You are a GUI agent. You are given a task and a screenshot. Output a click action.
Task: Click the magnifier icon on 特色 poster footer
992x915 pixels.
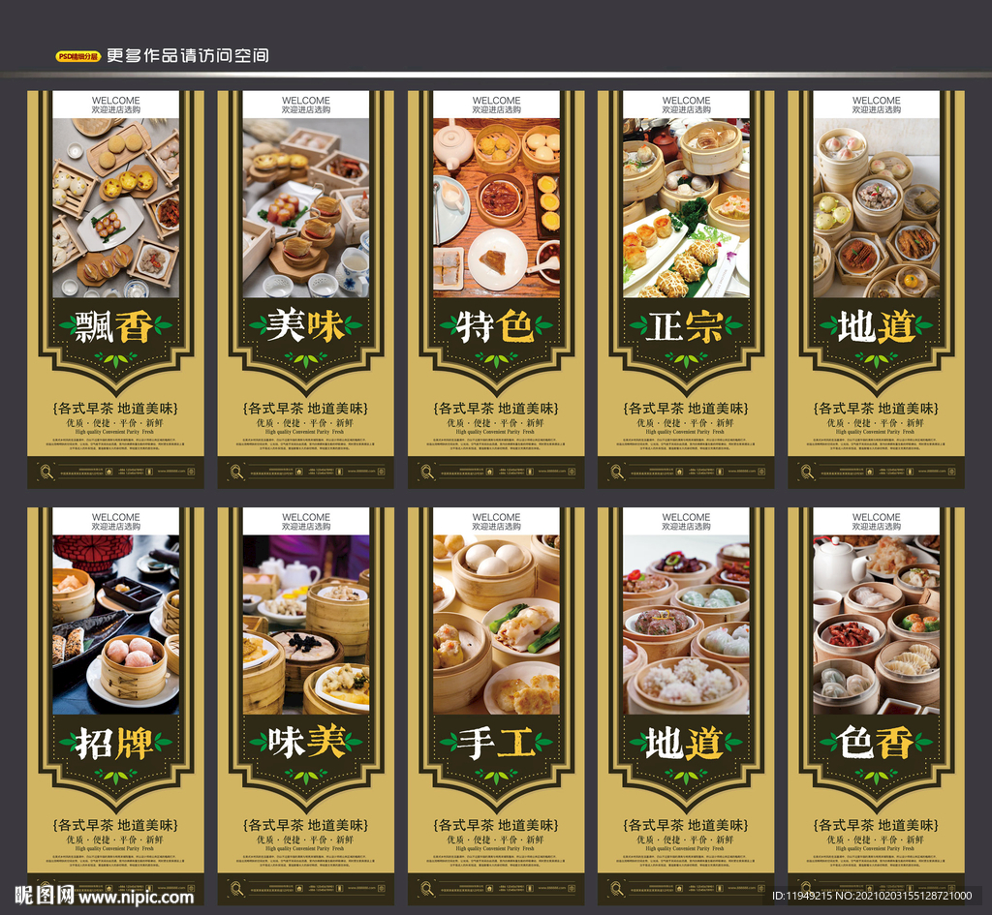pyautogui.click(x=427, y=472)
